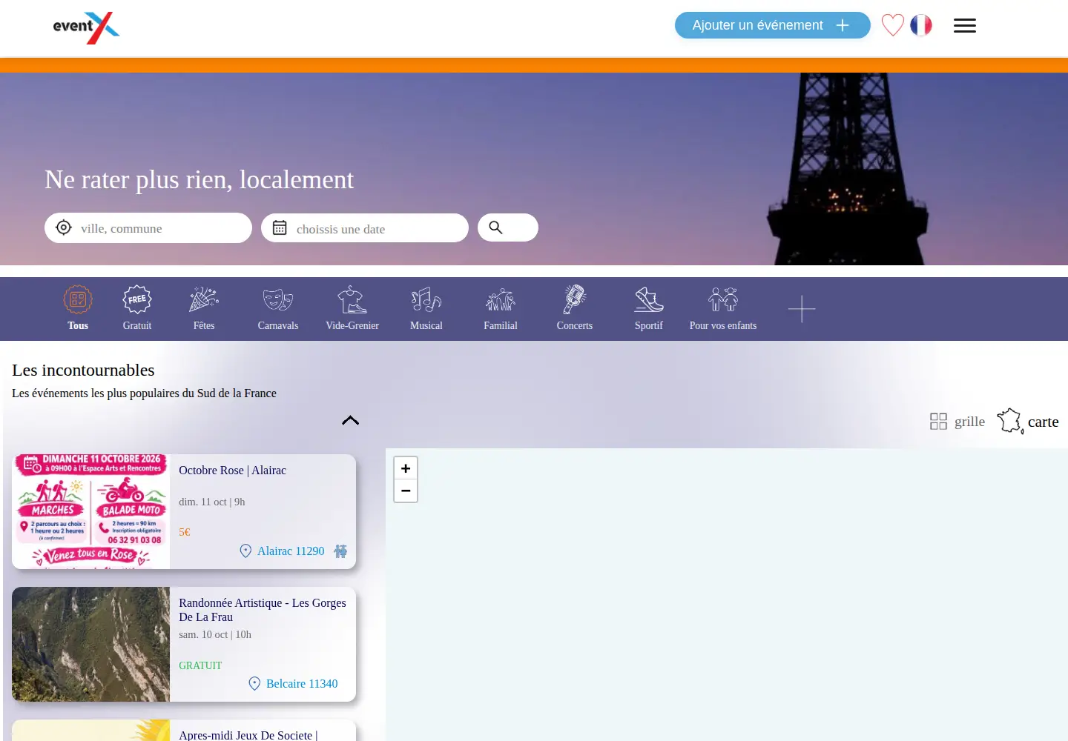This screenshot has width=1068, height=741.
Task: Click the favorites heart icon
Action: click(x=893, y=25)
